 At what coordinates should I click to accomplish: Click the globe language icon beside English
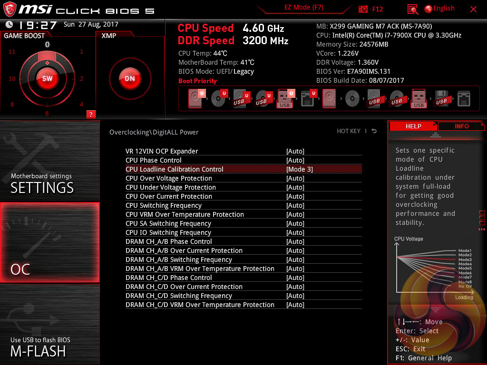coord(429,9)
